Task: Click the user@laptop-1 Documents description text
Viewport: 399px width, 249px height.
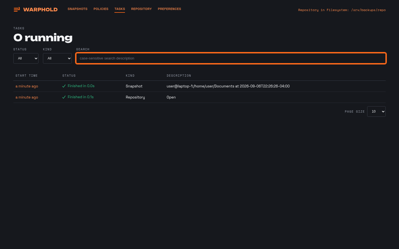Action: coord(228,86)
